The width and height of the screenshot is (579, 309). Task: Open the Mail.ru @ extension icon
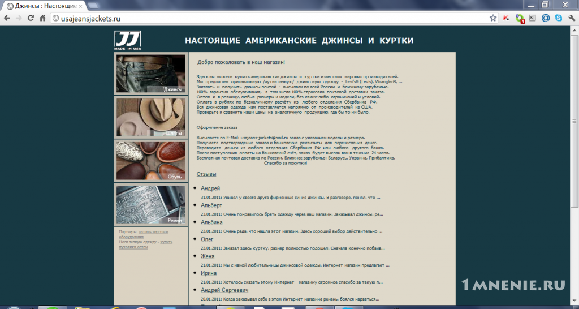[546, 18]
